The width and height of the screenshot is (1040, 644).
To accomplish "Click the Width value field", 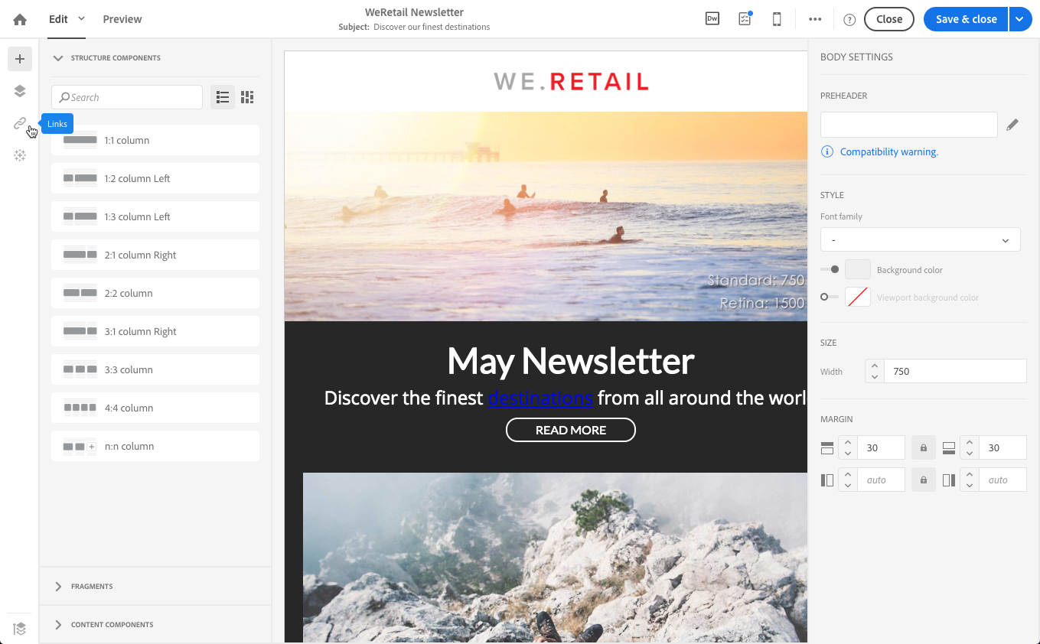I will click(x=955, y=371).
